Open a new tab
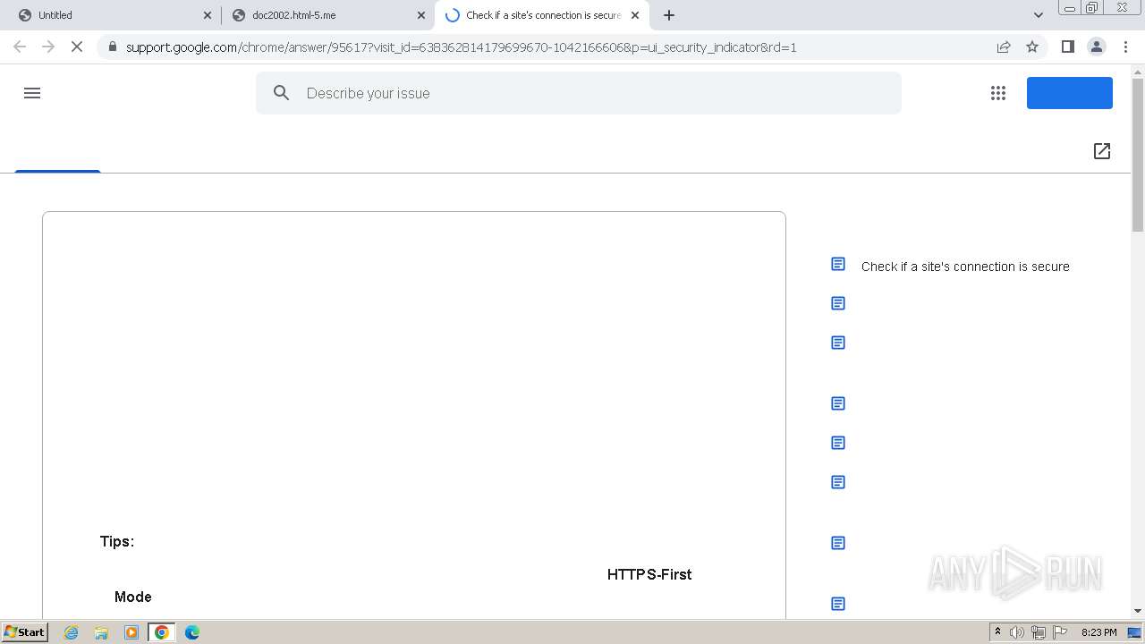1145x644 pixels. [669, 15]
